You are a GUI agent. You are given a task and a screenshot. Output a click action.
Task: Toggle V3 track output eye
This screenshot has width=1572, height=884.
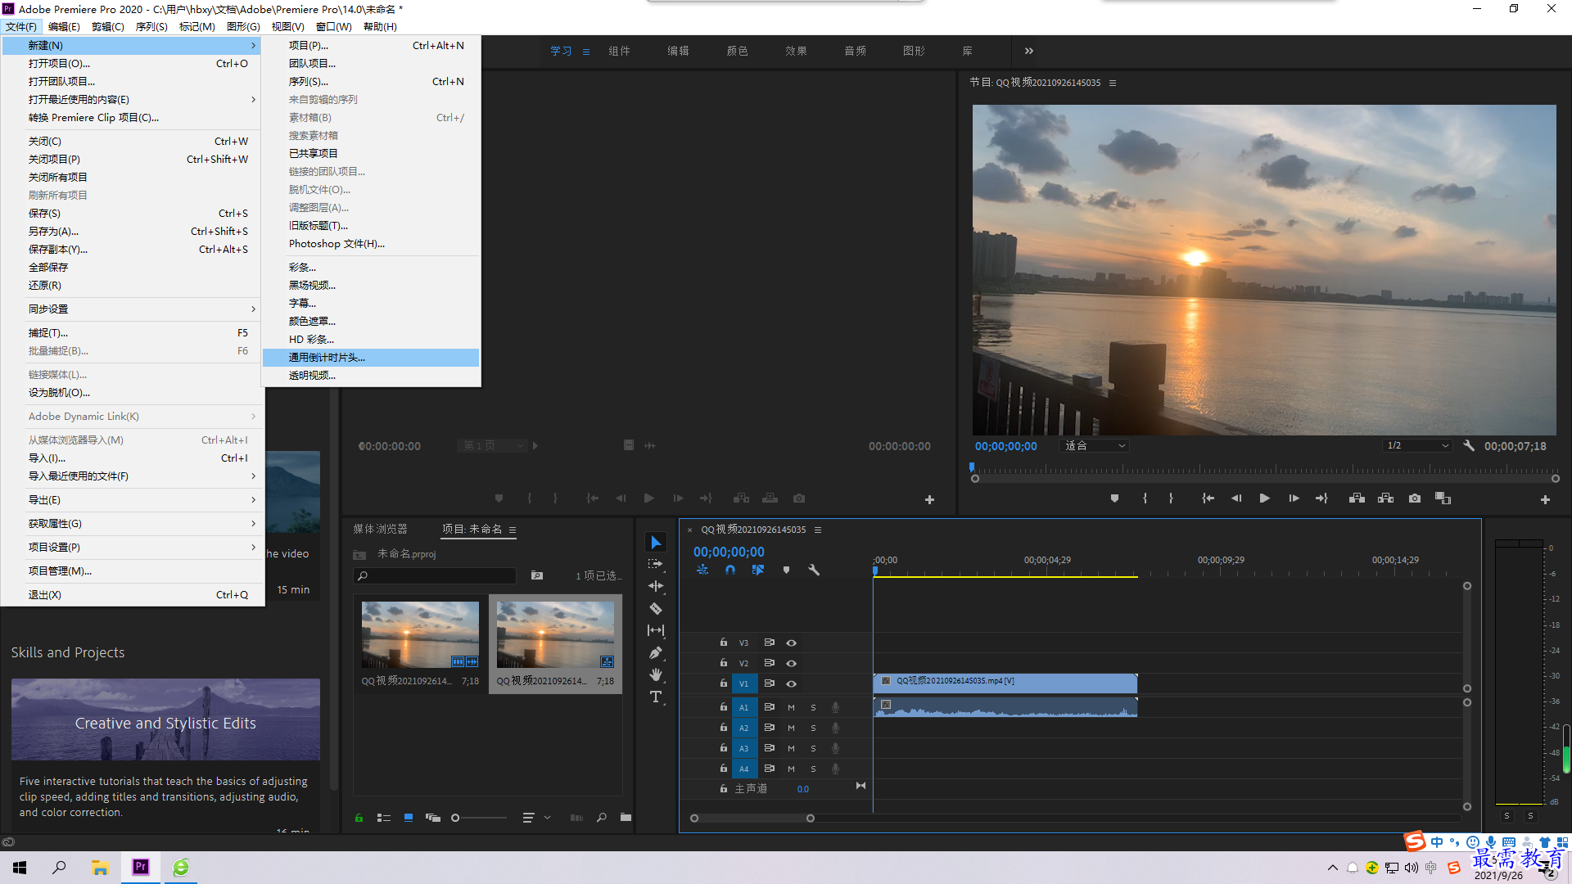pos(791,643)
